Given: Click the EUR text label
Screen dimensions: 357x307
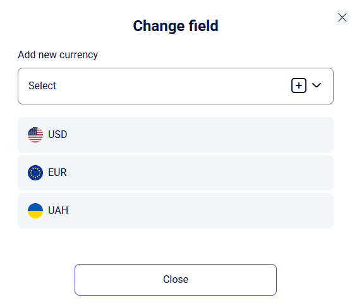Looking at the screenshot, I should point(57,172).
